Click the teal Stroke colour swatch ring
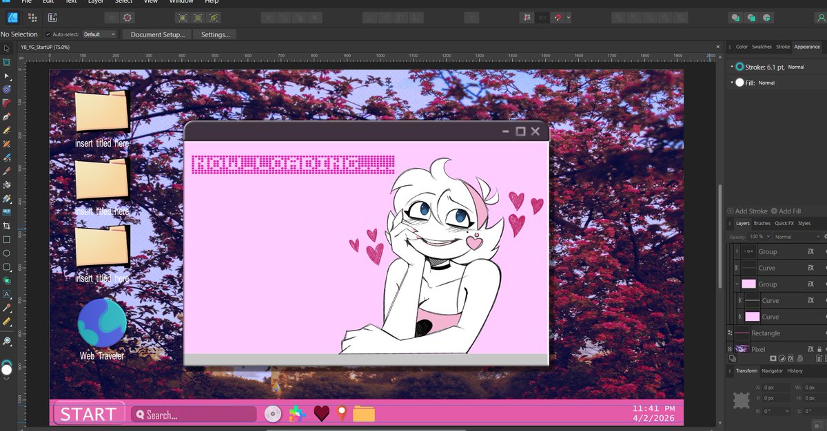 pos(739,67)
